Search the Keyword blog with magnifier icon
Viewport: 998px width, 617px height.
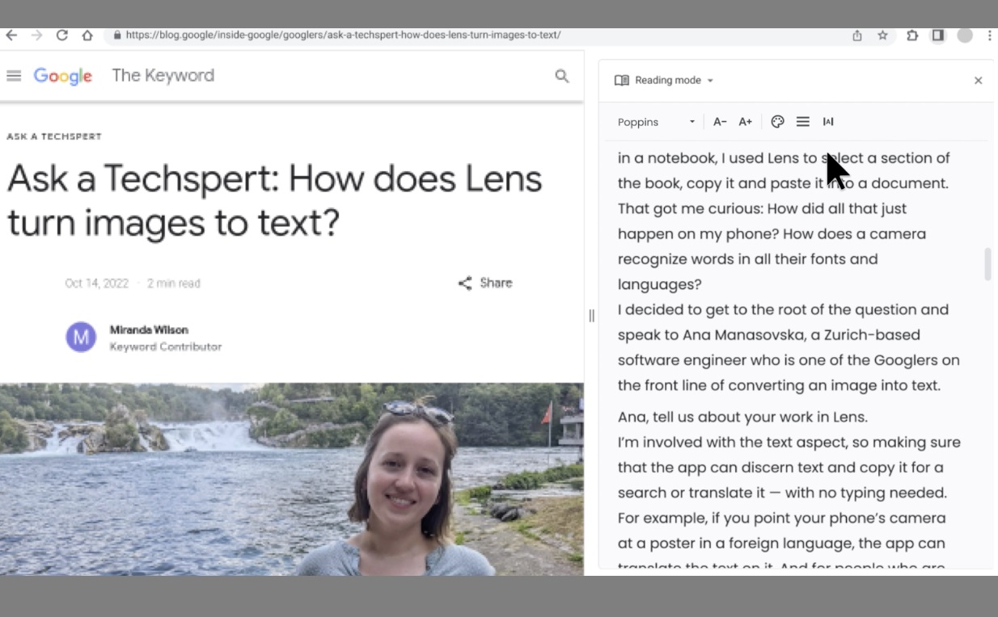pos(562,76)
